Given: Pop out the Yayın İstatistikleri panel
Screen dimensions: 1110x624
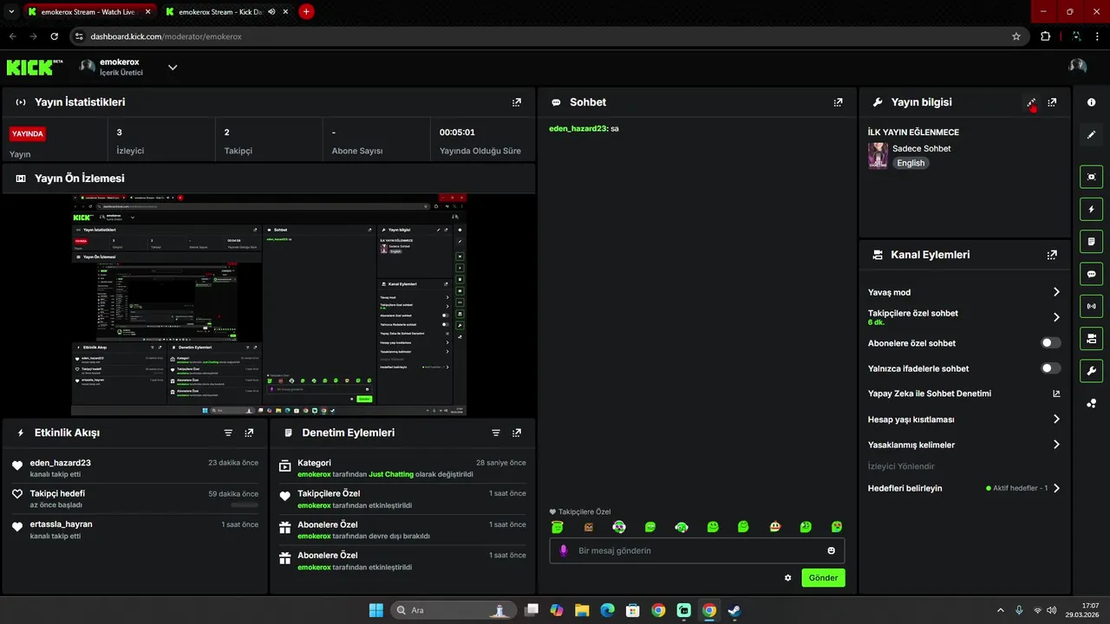Looking at the screenshot, I should tap(517, 102).
